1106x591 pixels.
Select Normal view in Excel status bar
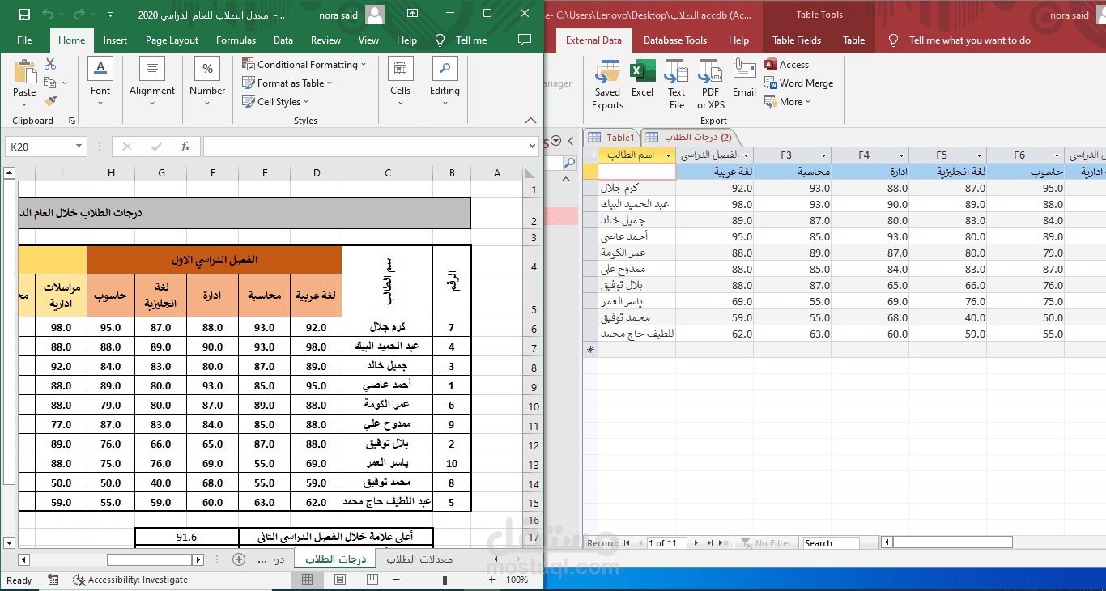coord(308,580)
